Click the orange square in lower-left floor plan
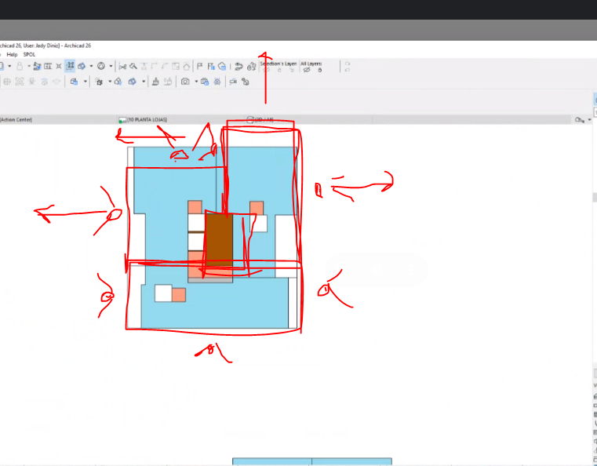This screenshot has height=466, width=597. click(x=178, y=294)
